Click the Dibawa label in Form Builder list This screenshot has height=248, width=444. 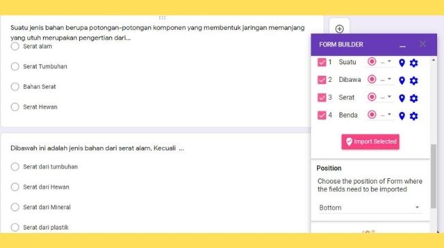[350, 80]
